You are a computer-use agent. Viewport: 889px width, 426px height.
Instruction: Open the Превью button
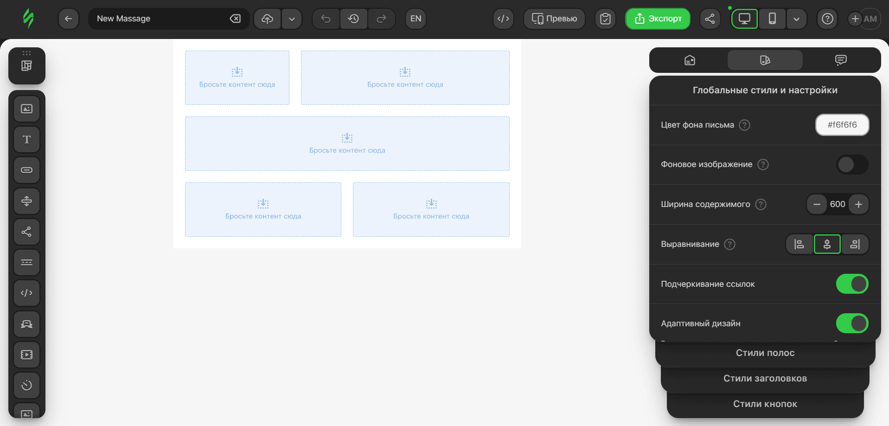coord(554,19)
